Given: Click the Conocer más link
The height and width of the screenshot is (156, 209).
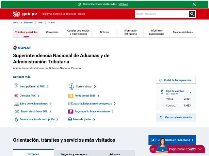Looking at the screenshot, I should point(22,77).
